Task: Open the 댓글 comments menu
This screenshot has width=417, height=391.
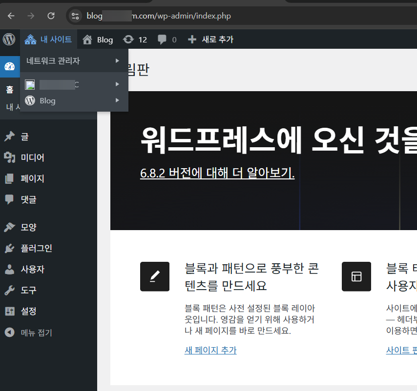Action: click(28, 199)
